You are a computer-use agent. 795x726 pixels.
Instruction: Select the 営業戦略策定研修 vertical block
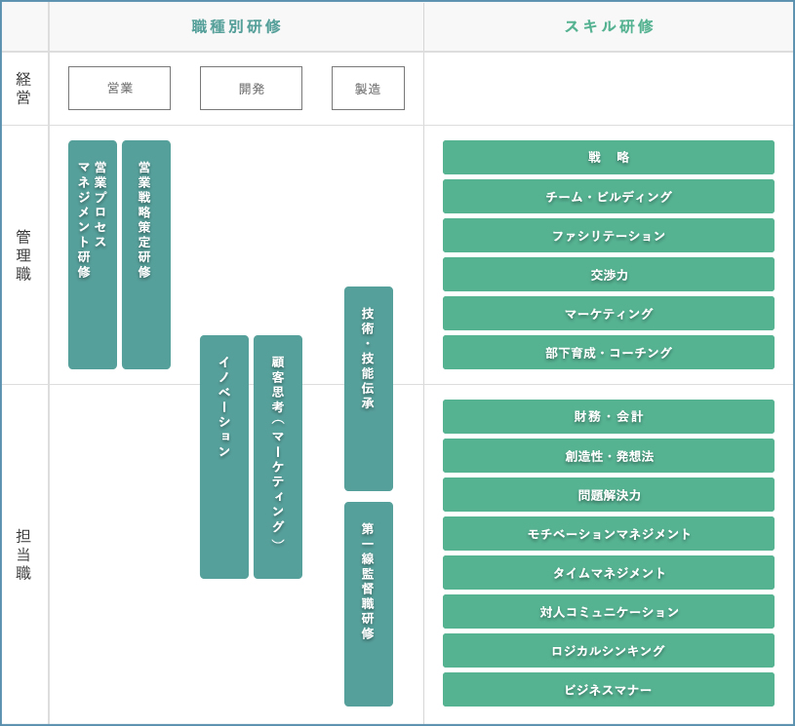[x=146, y=255]
